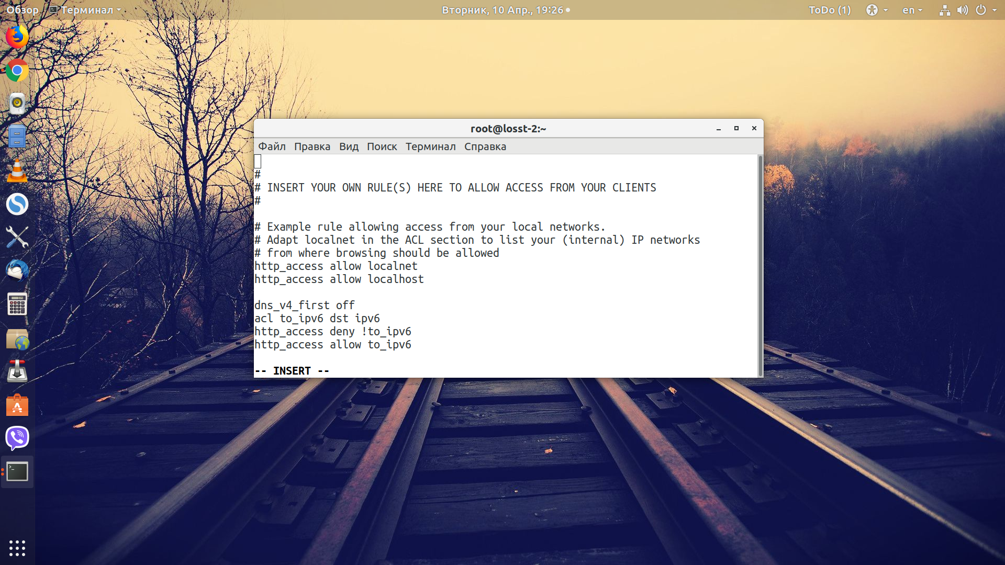Open the accessibility menu in top bar
The image size is (1005, 565).
click(x=877, y=10)
